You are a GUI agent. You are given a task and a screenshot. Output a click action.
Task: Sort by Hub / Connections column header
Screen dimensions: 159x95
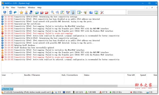click(72, 75)
